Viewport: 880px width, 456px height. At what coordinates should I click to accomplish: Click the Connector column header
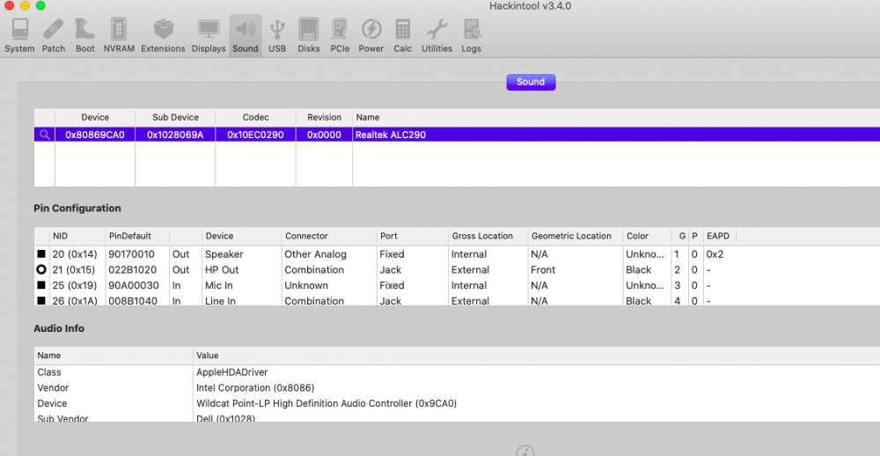328,236
